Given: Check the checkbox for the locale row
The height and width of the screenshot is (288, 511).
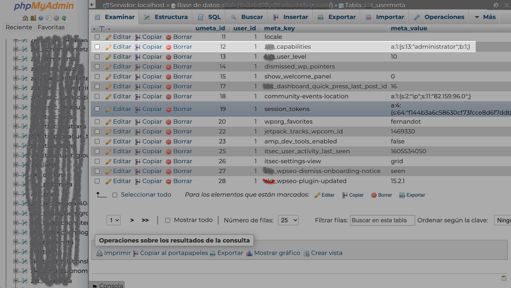Looking at the screenshot, I should point(97,37).
